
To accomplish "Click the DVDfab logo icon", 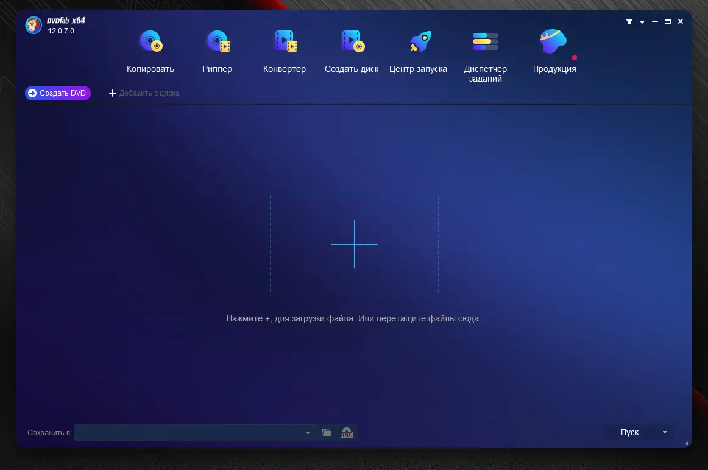I will click(34, 25).
